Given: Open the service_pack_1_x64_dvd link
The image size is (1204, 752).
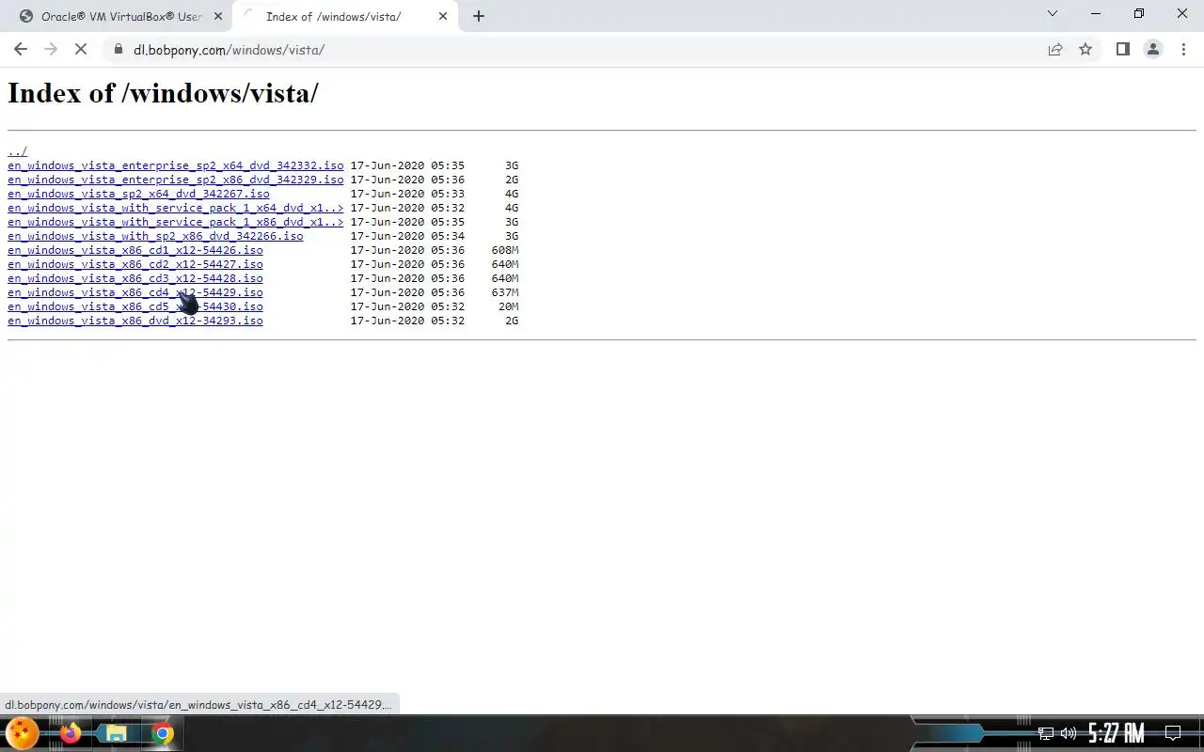Looking at the screenshot, I should point(176,208).
